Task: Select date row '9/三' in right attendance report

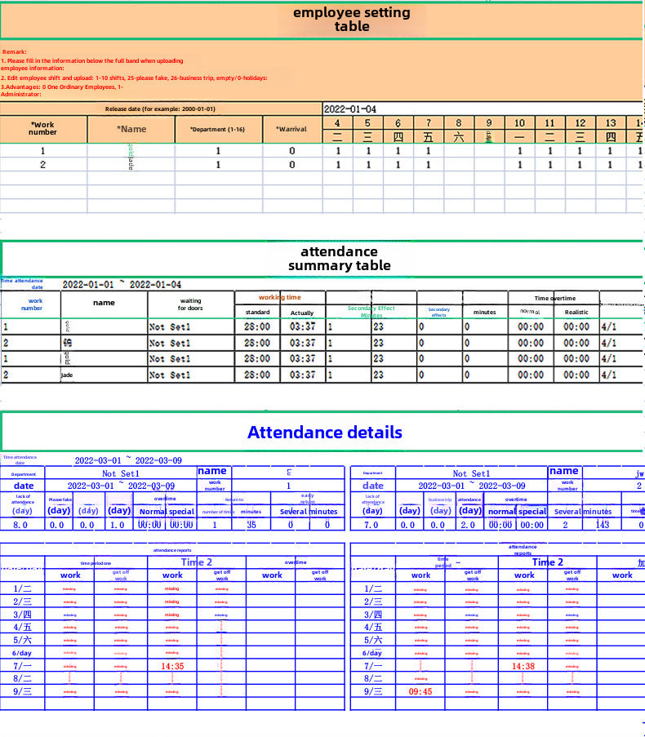Action: coord(373,691)
